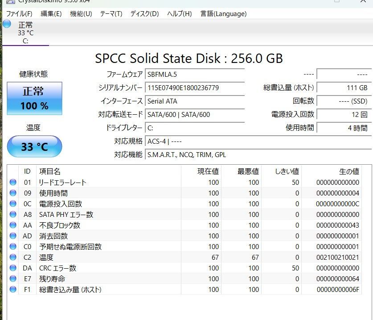Click the しきい値 column header
The height and width of the screenshot is (320, 373).
[x=281, y=171]
